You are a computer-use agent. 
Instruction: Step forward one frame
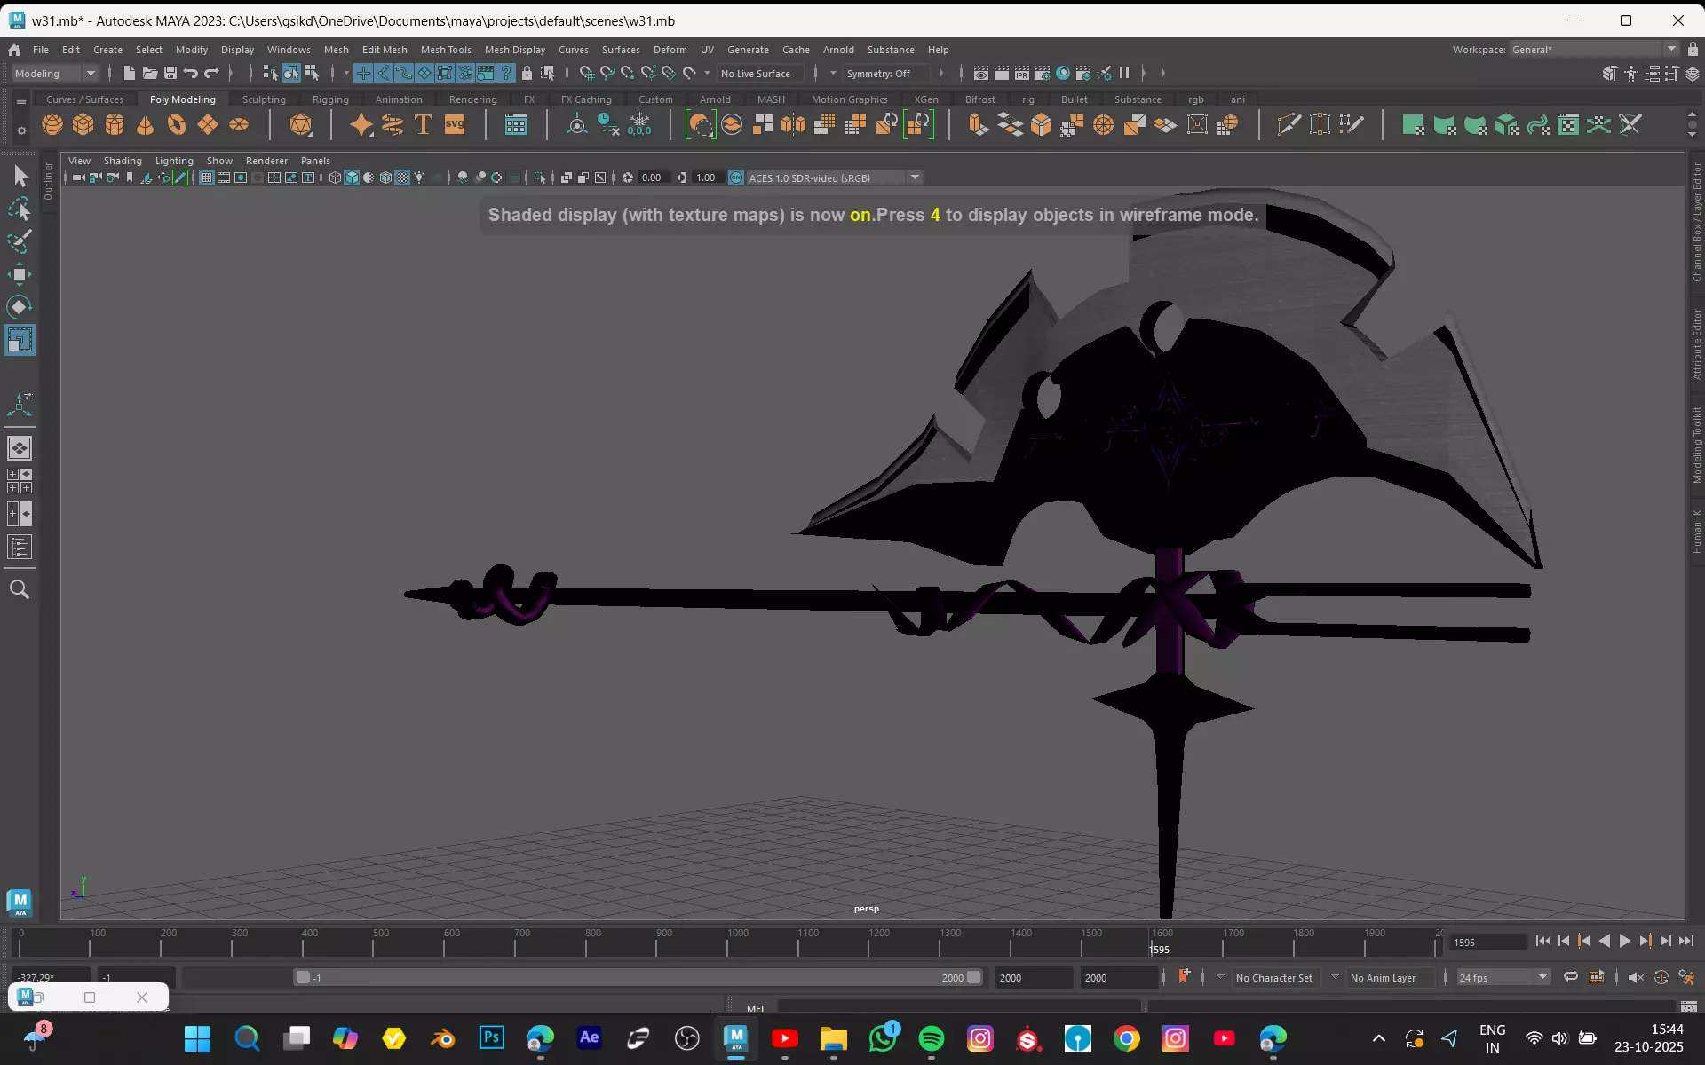tap(1665, 942)
